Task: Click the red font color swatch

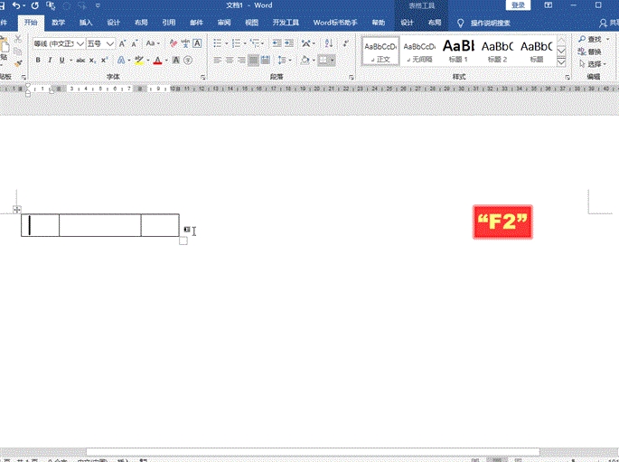Action: click(156, 61)
